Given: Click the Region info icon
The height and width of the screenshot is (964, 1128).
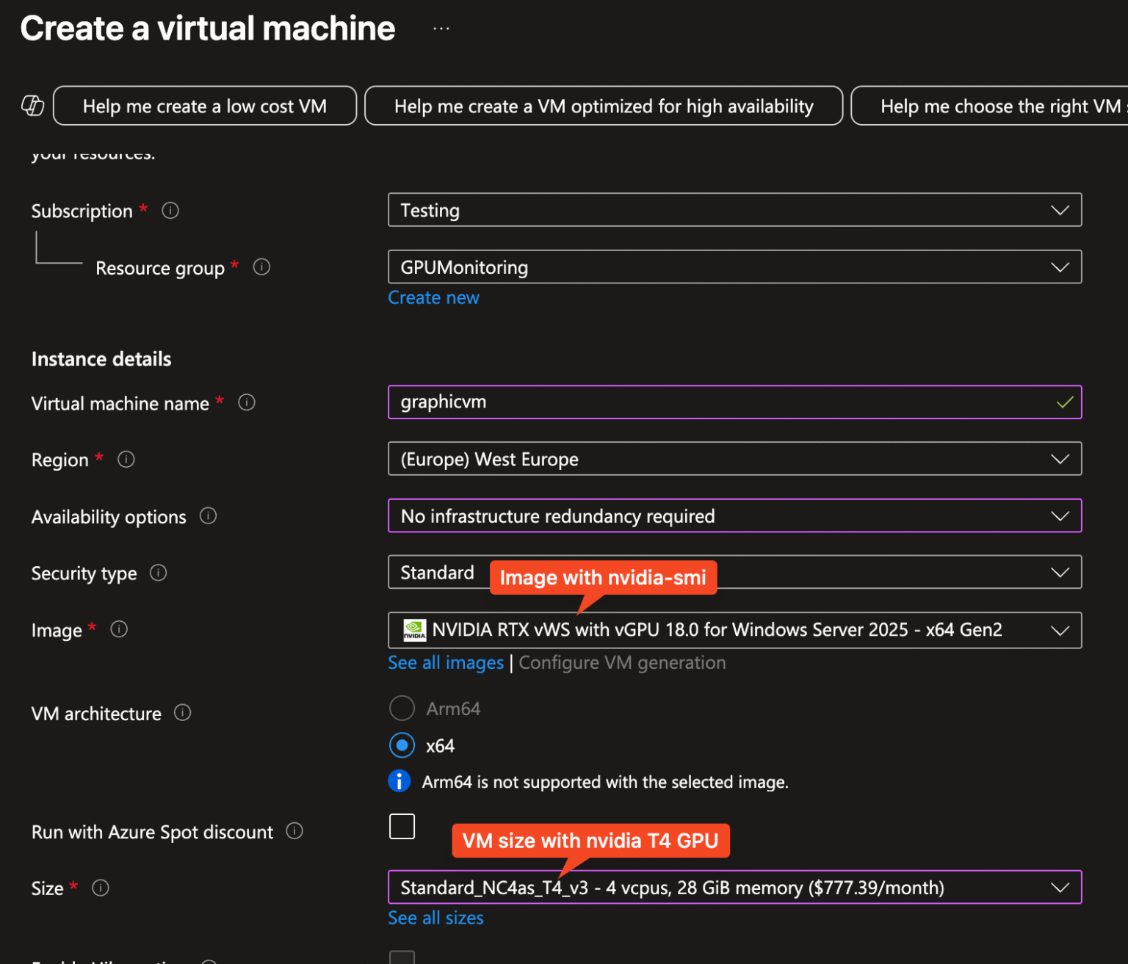Looking at the screenshot, I should [126, 459].
